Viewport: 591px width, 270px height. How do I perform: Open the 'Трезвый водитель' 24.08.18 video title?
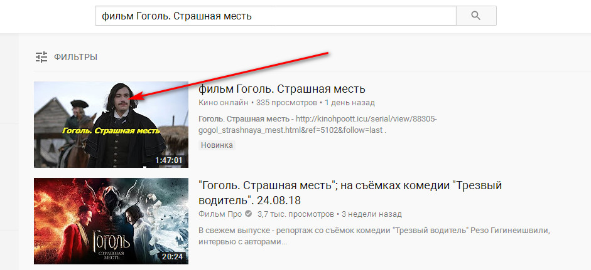350,192
